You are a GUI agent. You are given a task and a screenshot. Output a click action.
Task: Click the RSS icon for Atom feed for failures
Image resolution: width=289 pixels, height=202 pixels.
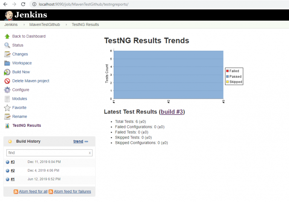[x=51, y=192]
